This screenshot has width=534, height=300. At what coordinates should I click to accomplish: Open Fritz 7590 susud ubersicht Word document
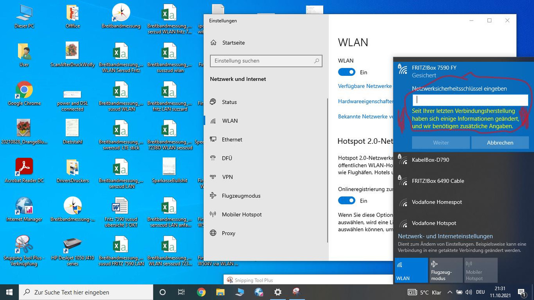[121, 212]
